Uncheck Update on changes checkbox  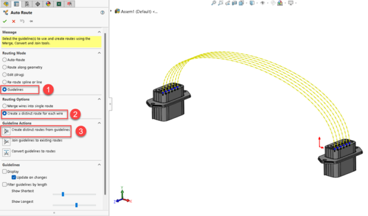click(14, 178)
